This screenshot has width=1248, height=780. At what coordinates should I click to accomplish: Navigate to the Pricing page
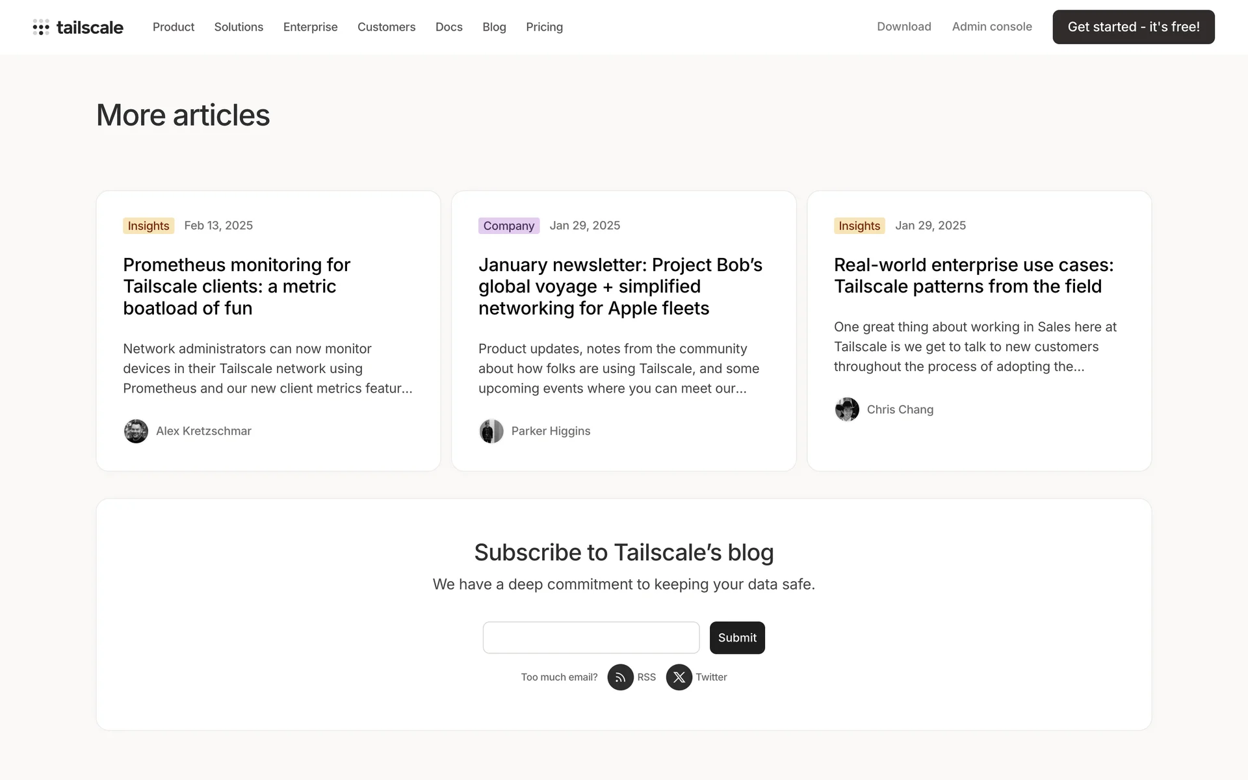click(544, 27)
